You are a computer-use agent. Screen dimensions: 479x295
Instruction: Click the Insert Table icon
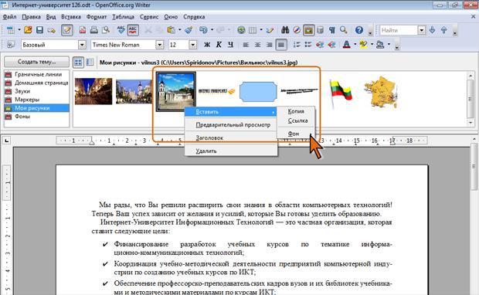point(253,30)
